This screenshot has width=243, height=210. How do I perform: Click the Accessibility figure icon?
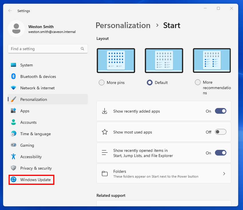click(x=13, y=156)
